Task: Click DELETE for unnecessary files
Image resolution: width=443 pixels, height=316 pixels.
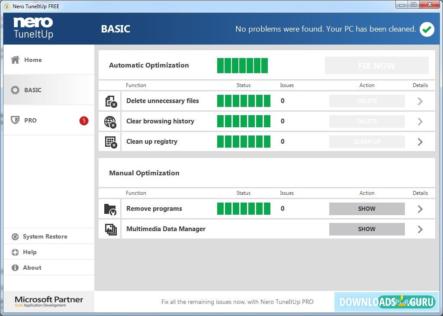Action: [x=367, y=101]
